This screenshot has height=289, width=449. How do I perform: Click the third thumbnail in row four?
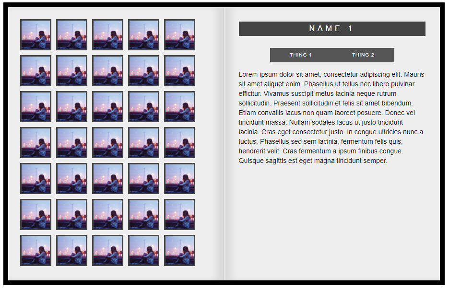pos(107,142)
